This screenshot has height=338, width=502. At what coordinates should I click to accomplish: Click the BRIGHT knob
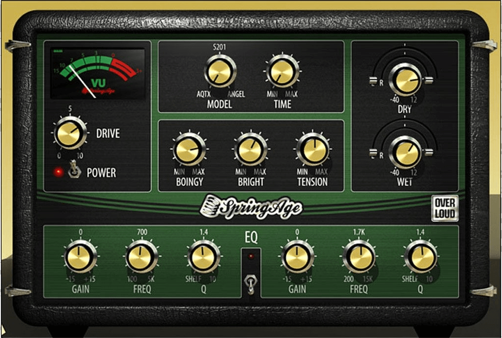click(251, 149)
